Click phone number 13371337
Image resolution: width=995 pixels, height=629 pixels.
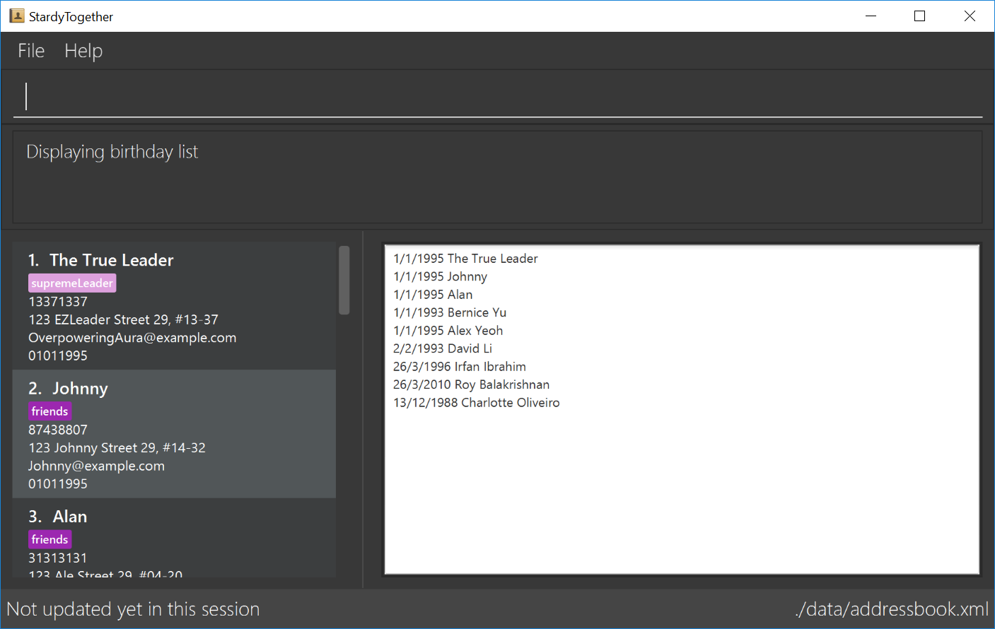[58, 302]
